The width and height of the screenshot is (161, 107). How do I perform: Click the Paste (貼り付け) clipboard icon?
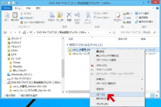[15, 16]
